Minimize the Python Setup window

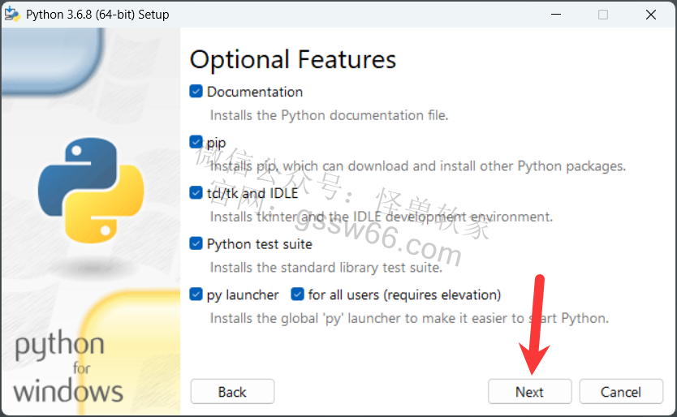pyautogui.click(x=556, y=15)
